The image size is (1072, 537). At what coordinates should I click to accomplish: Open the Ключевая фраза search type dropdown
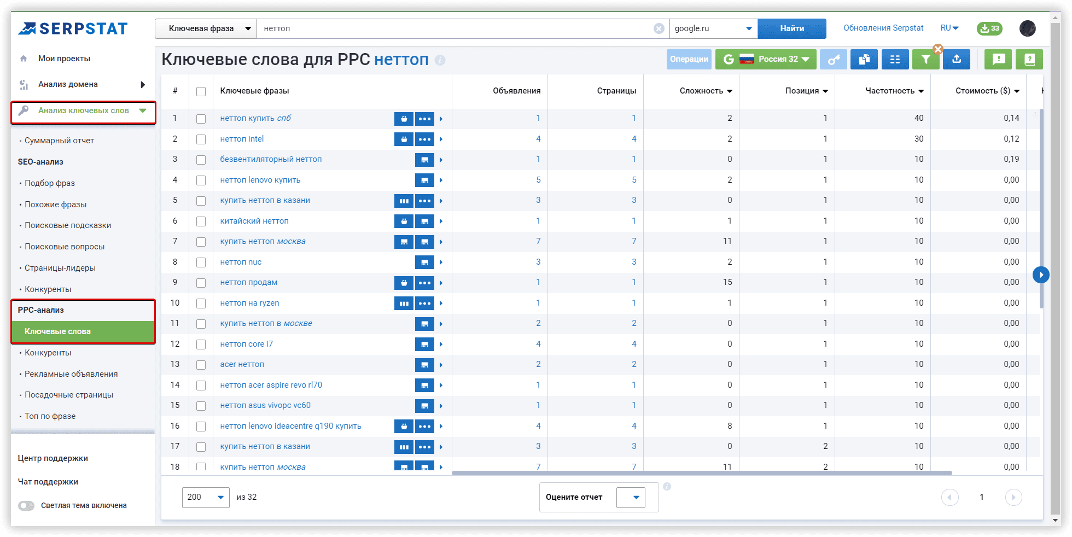(x=206, y=28)
